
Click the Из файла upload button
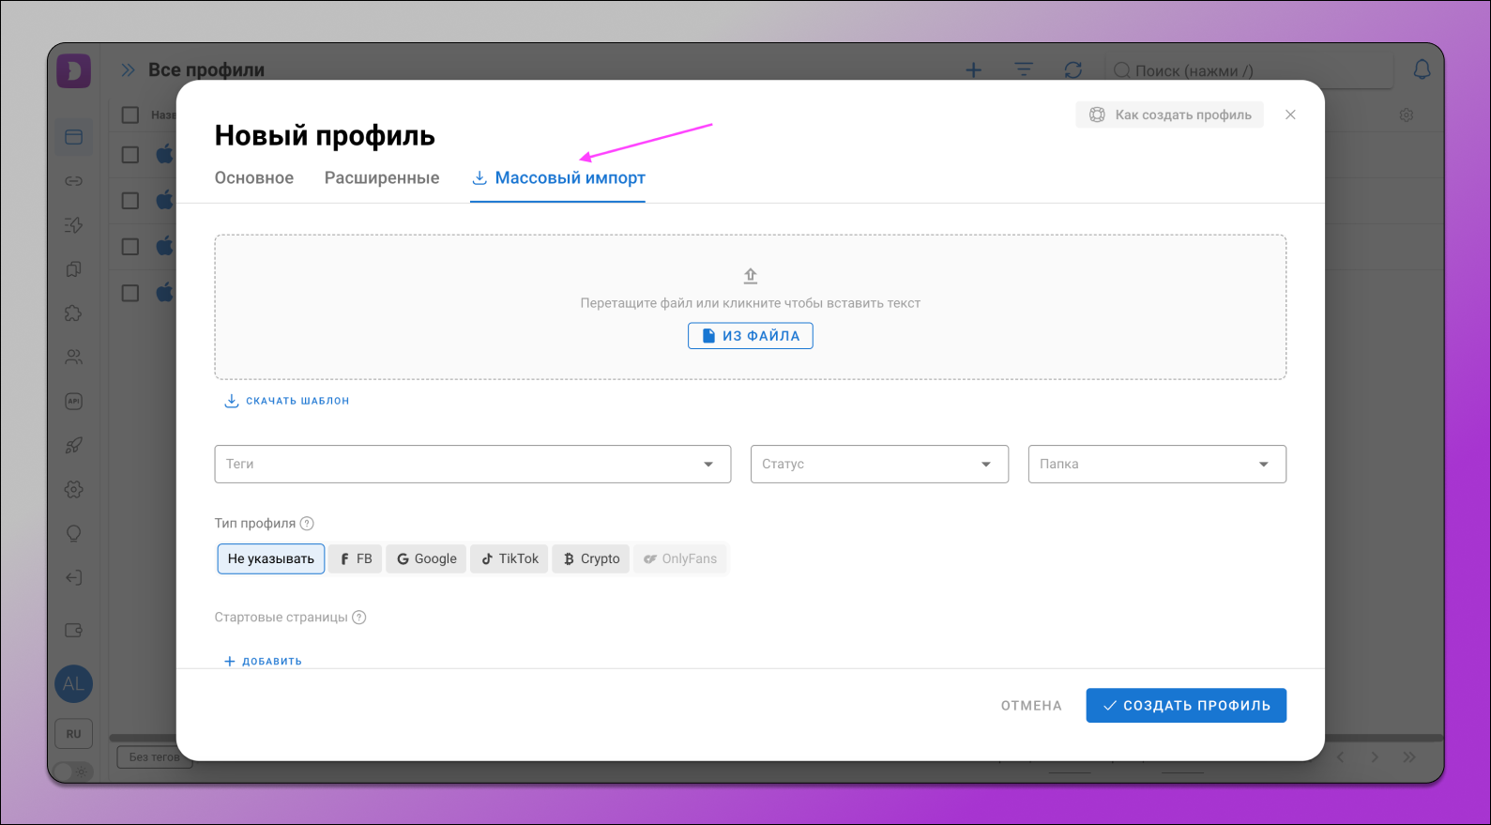pos(751,336)
